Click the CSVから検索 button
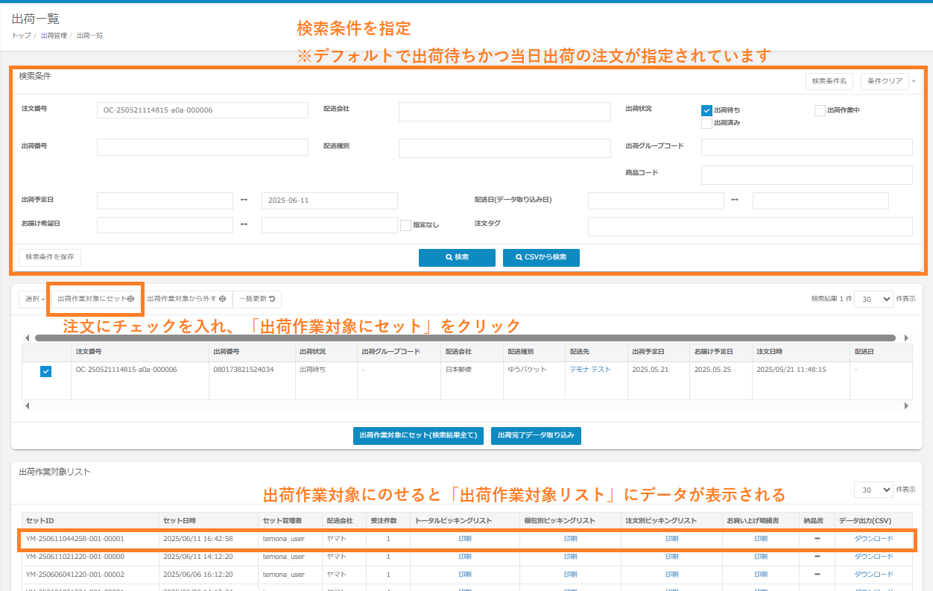Screen dimensions: 933x591 click(541, 257)
